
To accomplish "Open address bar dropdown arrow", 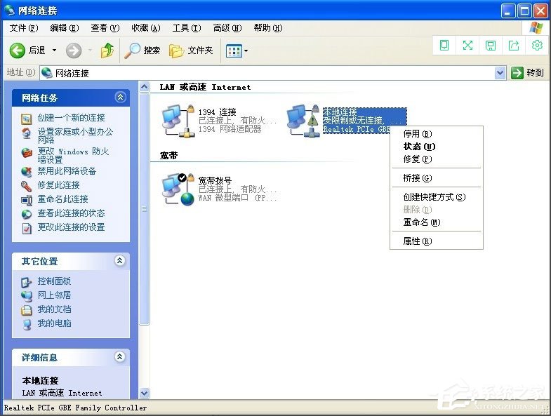I will 500,73.
